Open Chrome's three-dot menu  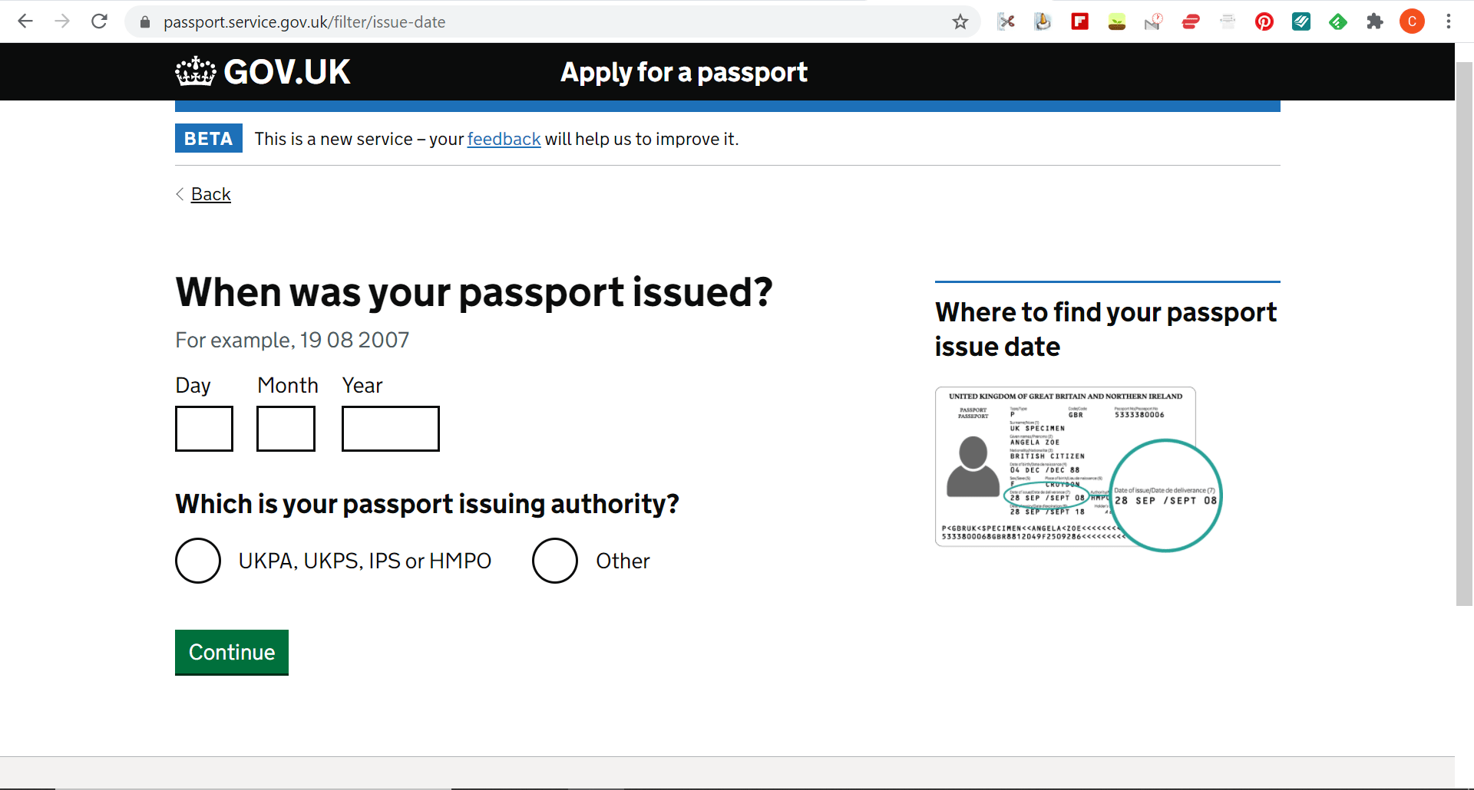(1449, 21)
